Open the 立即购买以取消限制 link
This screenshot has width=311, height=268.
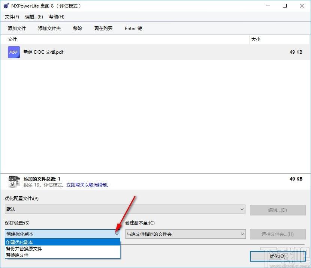(x=87, y=185)
